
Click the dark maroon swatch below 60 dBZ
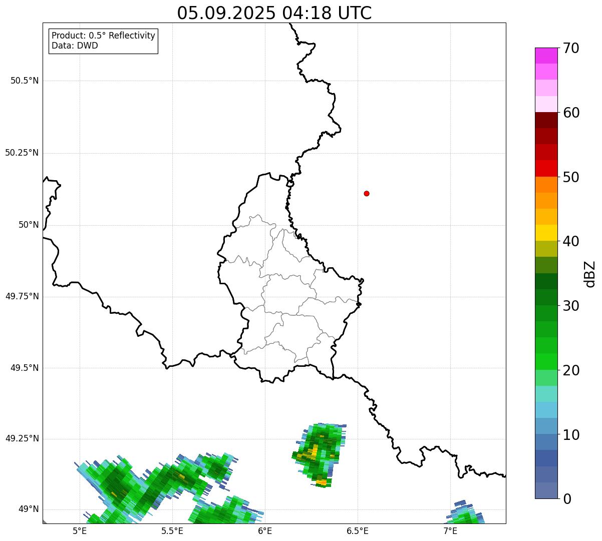[546, 120]
